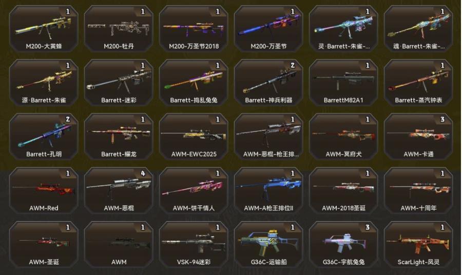Image resolution: width=462 pixels, height=275 pixels.
Task: Select the AWM-Red sniper rifle
Action: tap(44, 191)
